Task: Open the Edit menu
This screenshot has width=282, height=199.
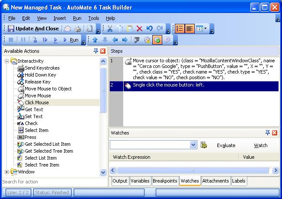Action: click(26, 18)
